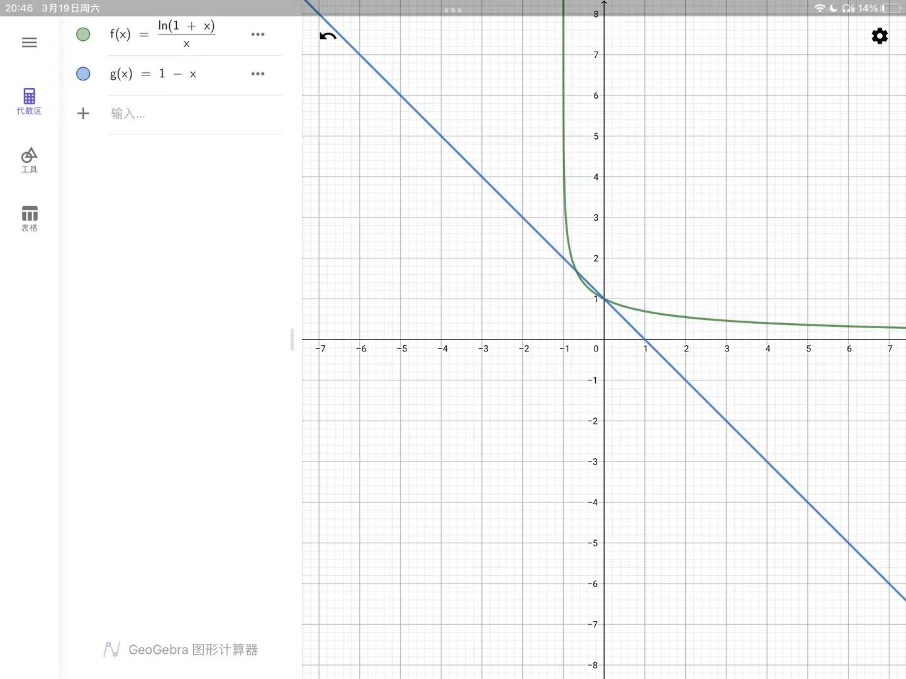Tap the three-dot multitasking handle at top
906x679 pixels.
coord(452,10)
